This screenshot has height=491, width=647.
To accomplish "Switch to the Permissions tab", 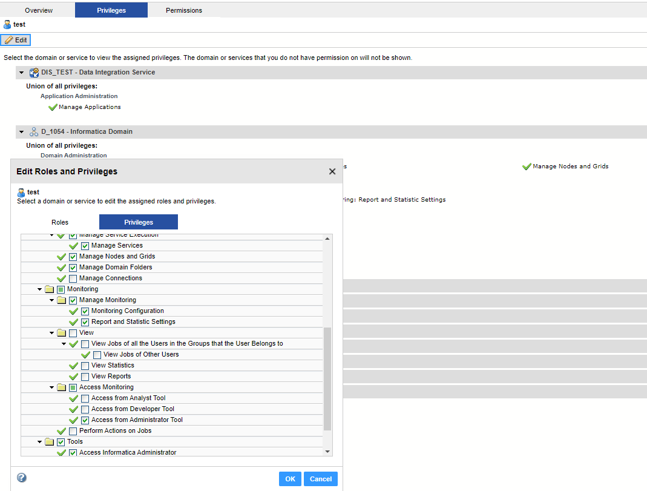I will [x=184, y=10].
